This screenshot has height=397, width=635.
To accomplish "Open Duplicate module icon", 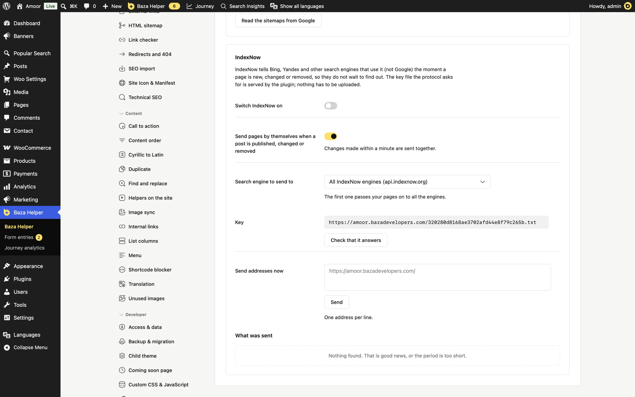I will (122, 169).
